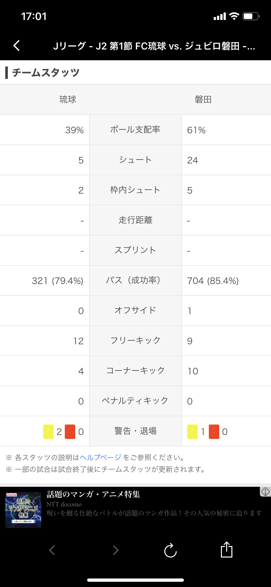This screenshot has height=587, width=271.
Task: Tap the battery status icon
Action: point(251,16)
